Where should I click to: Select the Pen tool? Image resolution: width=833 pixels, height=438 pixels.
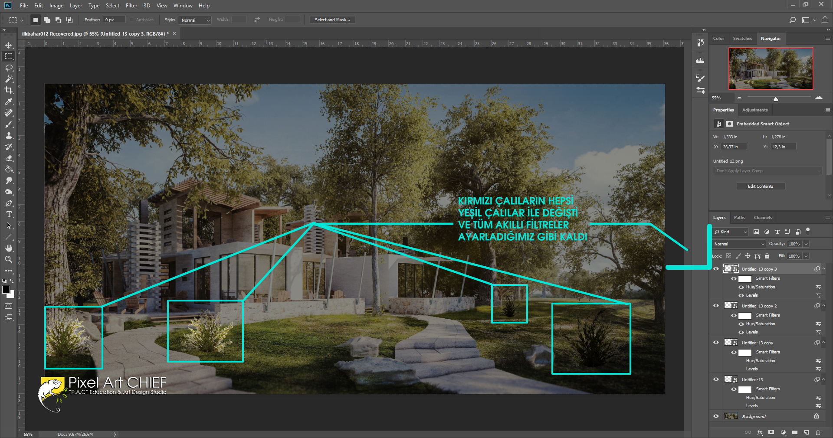point(9,203)
